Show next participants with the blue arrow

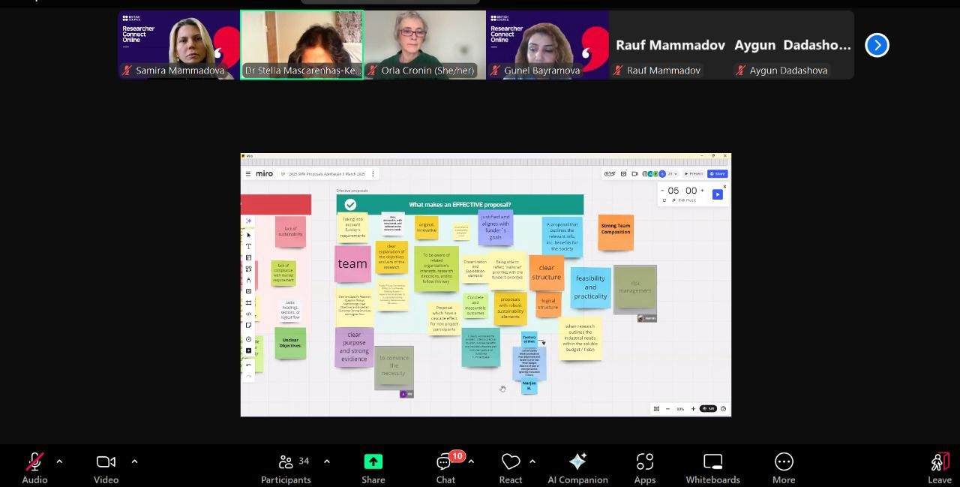(877, 45)
